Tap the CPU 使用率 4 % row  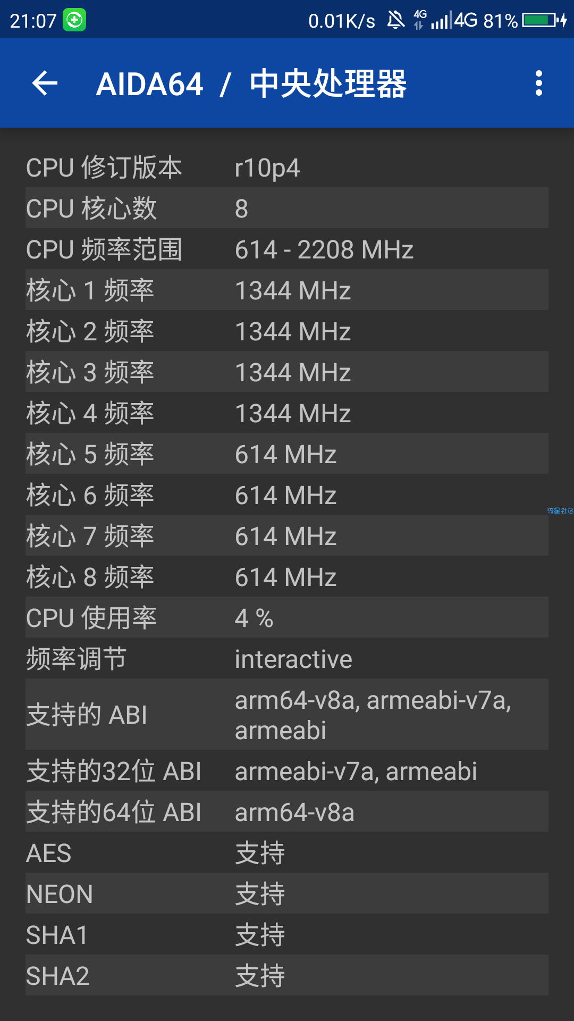tap(287, 617)
